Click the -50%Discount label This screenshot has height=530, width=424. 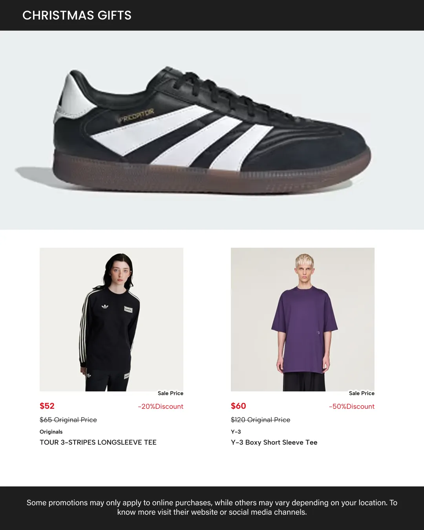[352, 406]
